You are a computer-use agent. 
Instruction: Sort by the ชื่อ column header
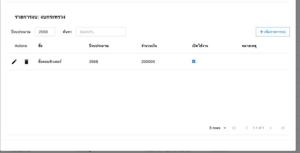(40, 46)
